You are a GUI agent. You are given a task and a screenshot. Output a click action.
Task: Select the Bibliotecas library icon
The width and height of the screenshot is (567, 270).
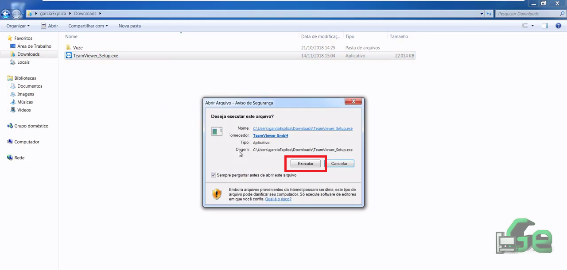[x=10, y=78]
